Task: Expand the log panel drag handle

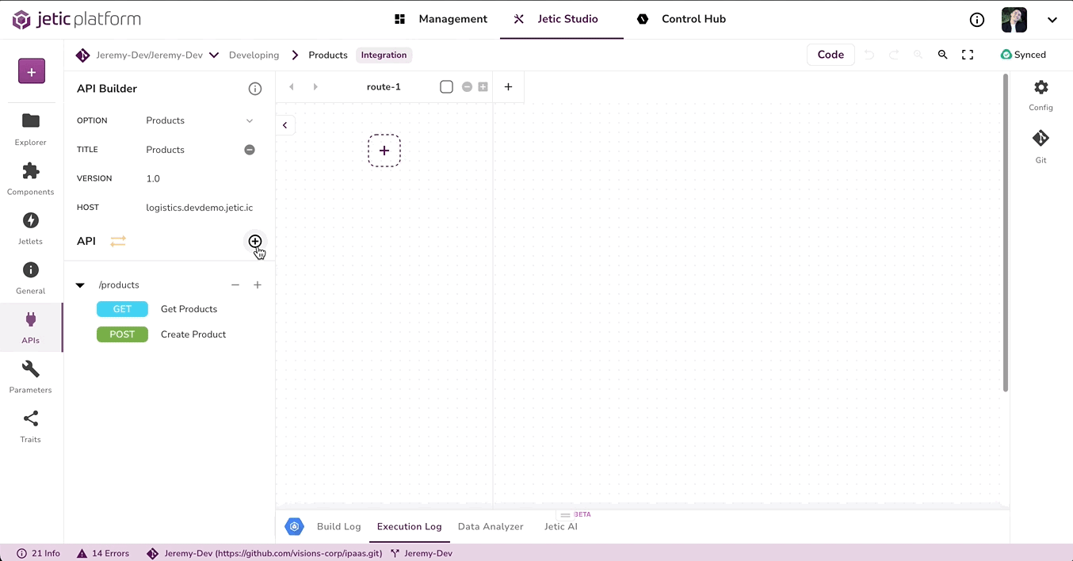Action: tap(565, 515)
